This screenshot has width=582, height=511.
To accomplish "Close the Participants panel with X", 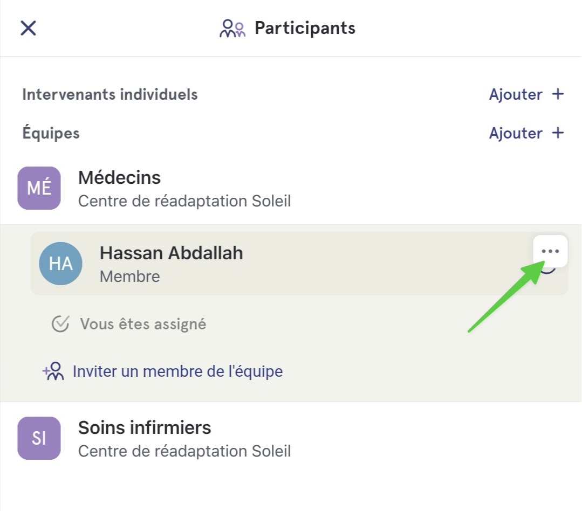I will (x=28, y=28).
